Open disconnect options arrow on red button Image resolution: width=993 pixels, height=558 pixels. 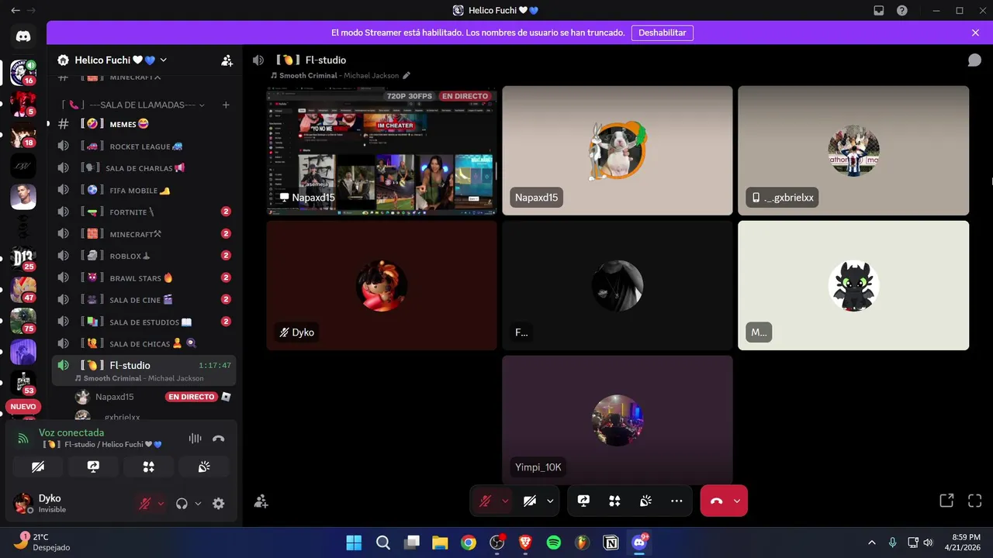pos(737,501)
